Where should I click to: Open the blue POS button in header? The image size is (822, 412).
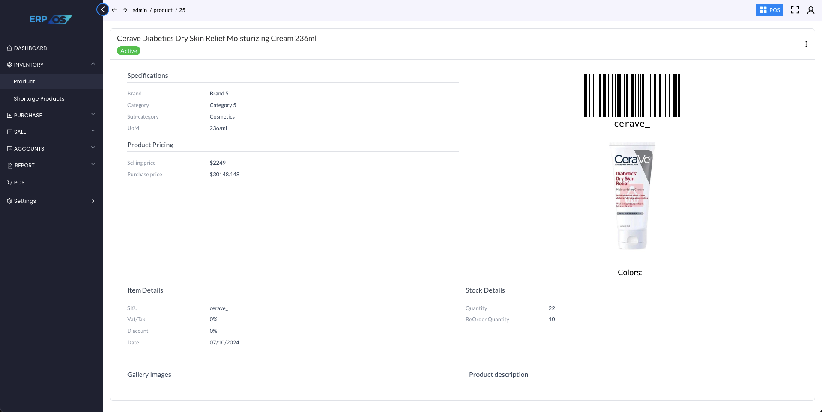pyautogui.click(x=769, y=10)
